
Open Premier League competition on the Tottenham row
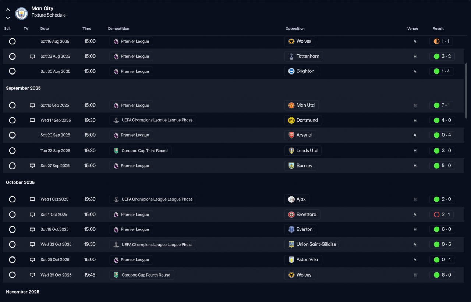(x=131, y=57)
